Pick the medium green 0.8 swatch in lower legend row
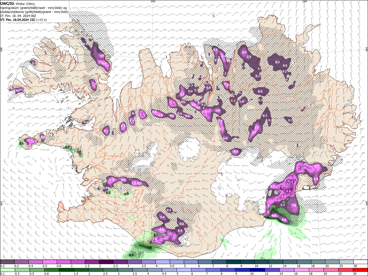Screen dimensions: 368x276 pos(52,270)
